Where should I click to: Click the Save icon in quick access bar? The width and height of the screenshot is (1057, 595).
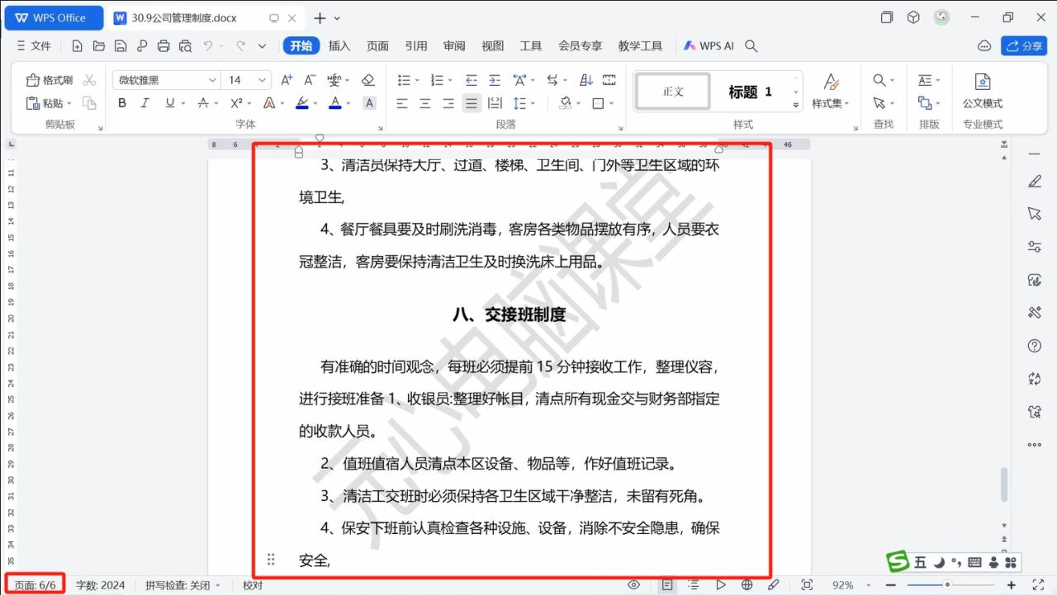click(121, 46)
